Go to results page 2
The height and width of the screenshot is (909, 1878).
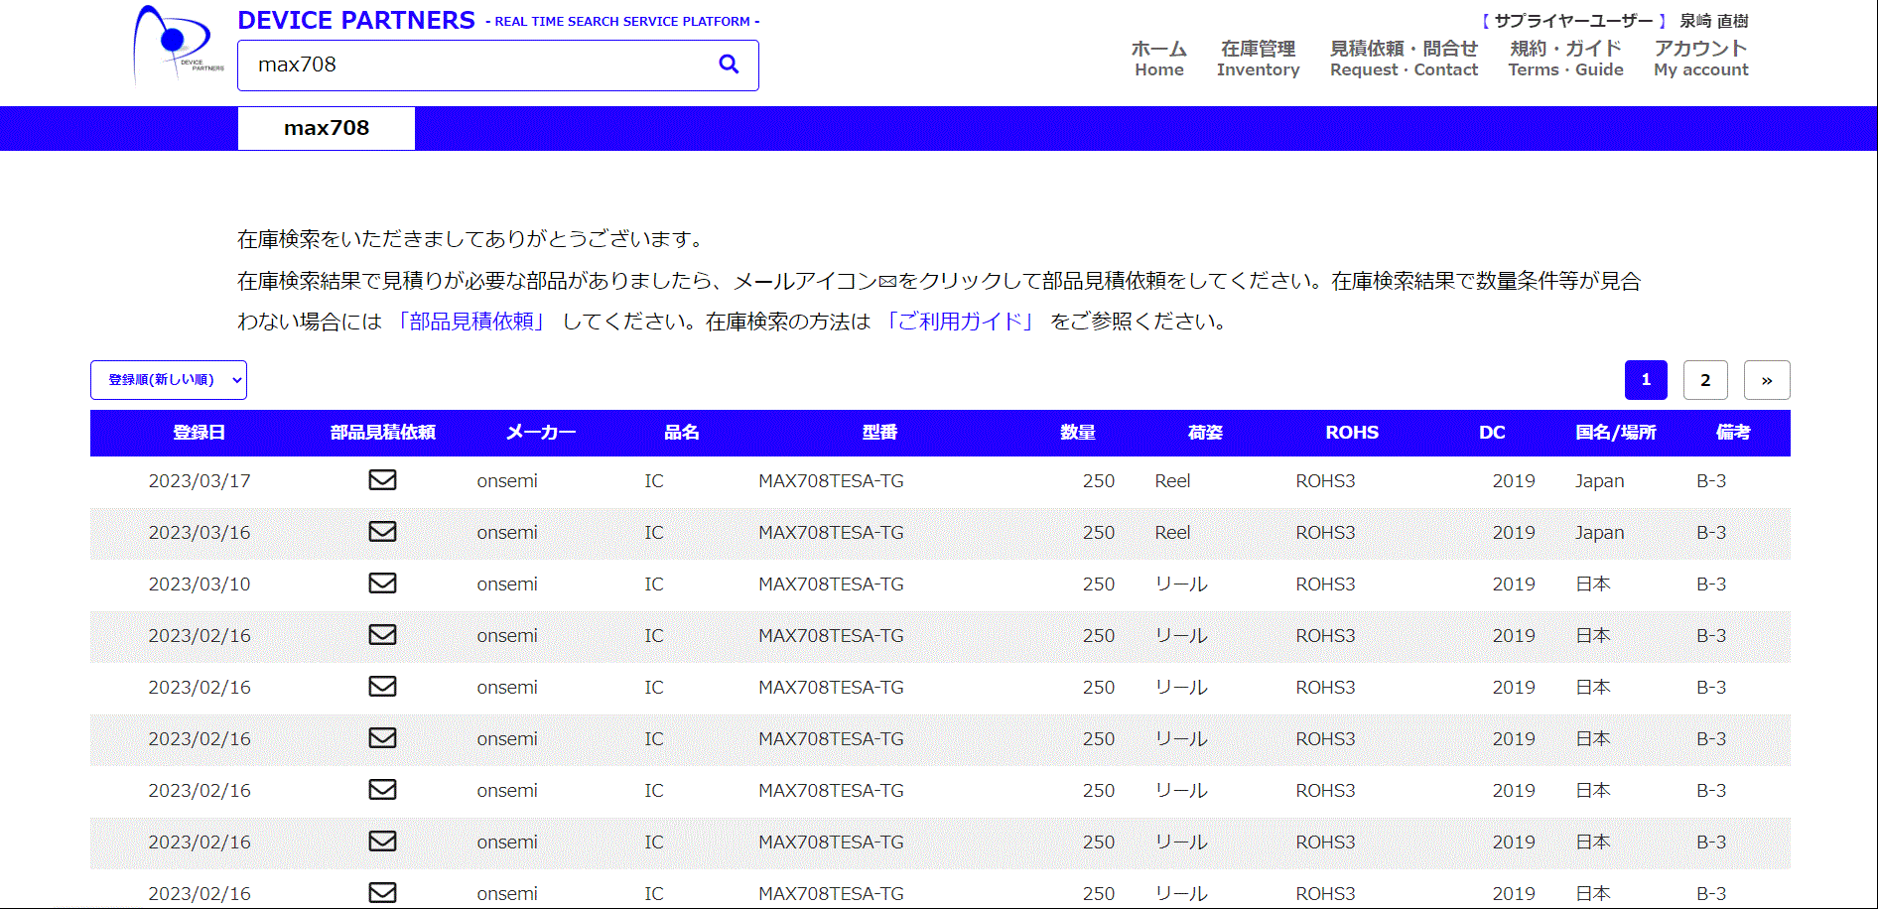tap(1705, 380)
